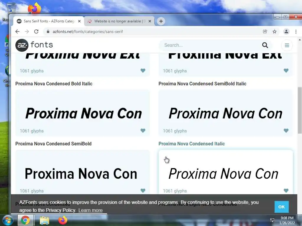The width and height of the screenshot is (302, 226).
Task: Click the Recycle Bin desktop icon
Action: (x=11, y=9)
